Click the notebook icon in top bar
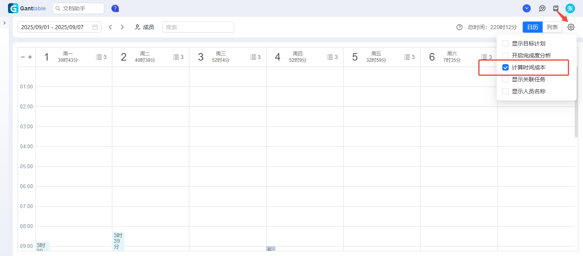The height and width of the screenshot is (256, 583). click(x=556, y=8)
